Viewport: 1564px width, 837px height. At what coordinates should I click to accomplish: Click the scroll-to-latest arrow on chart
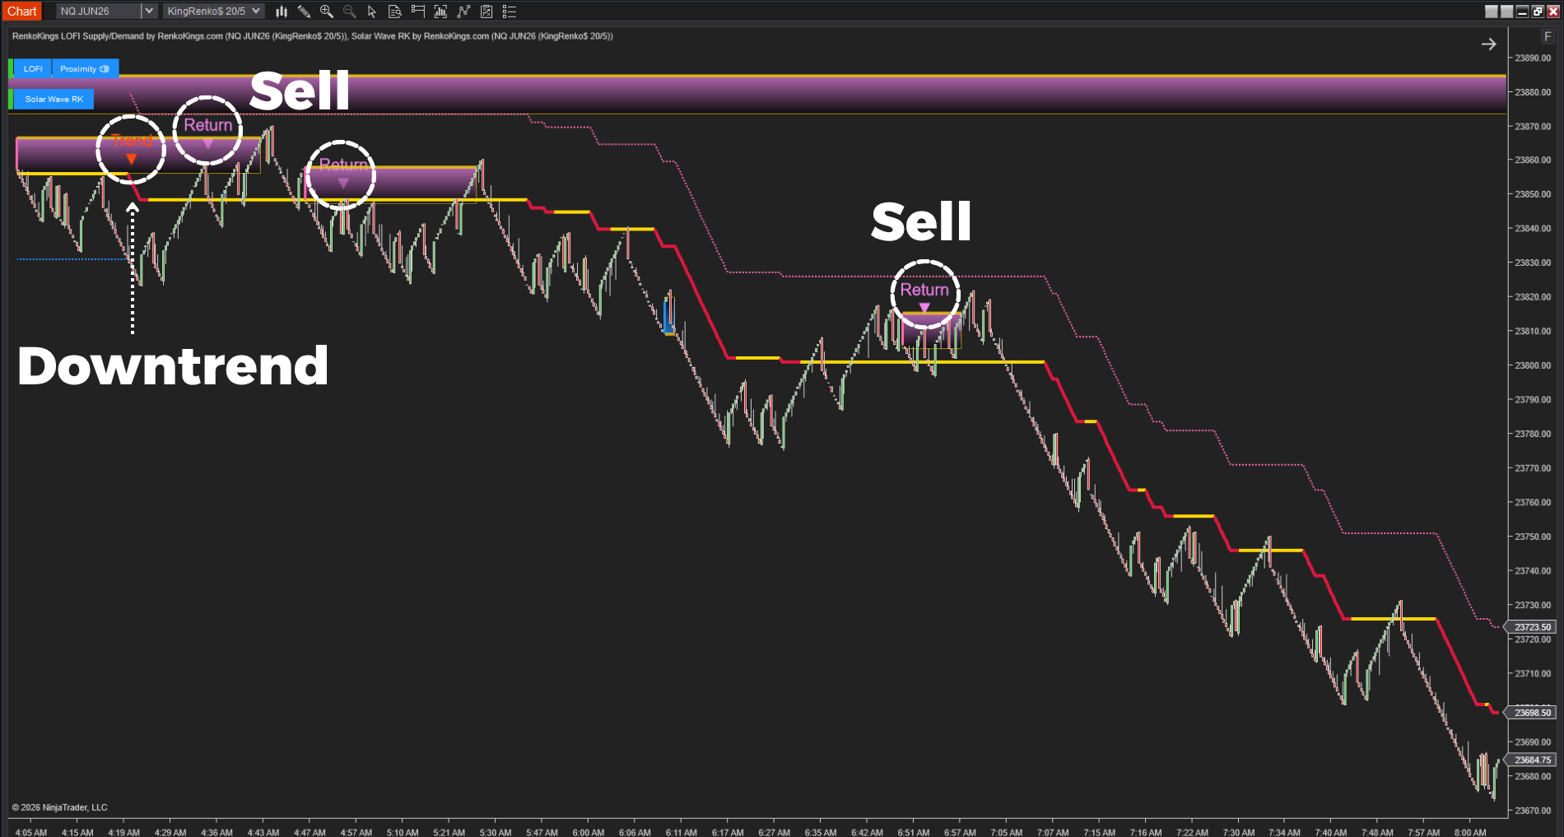[x=1488, y=44]
